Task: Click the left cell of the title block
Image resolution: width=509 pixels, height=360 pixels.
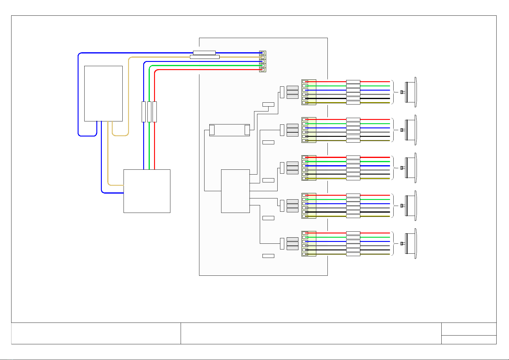Action: [x=96, y=333]
